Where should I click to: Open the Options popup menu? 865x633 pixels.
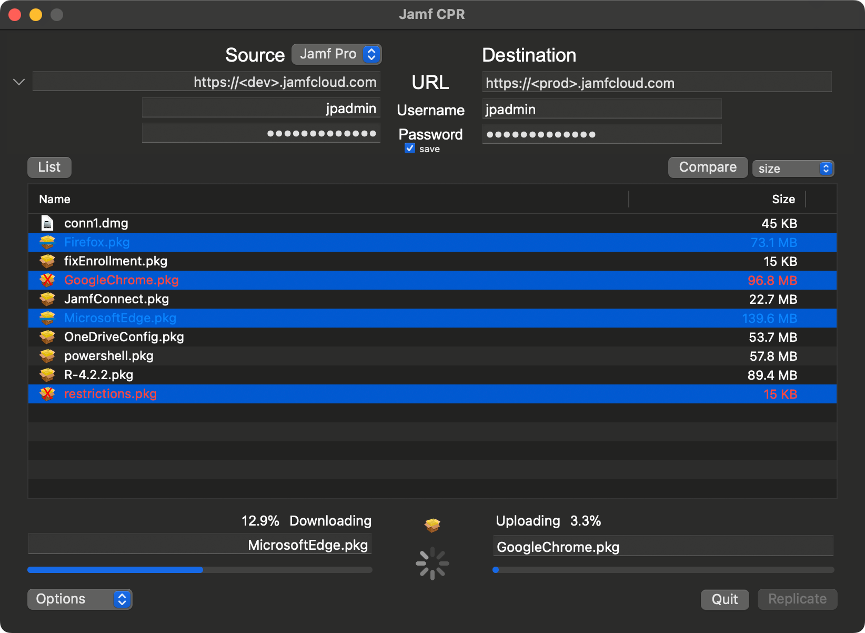79,599
